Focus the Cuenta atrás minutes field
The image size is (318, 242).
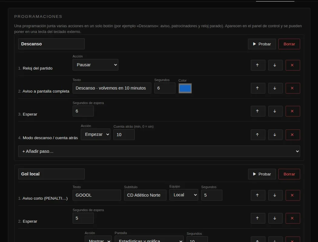point(124,135)
